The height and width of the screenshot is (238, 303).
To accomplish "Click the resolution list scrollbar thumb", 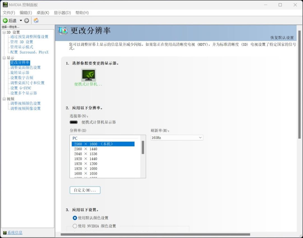I will coord(143,147).
